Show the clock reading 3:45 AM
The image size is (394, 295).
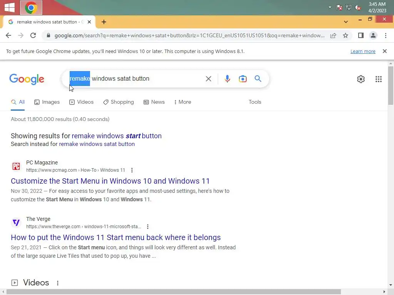pyautogui.click(x=377, y=4)
